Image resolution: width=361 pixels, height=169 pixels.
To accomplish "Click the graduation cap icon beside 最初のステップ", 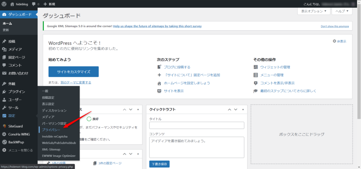I will (256, 91).
